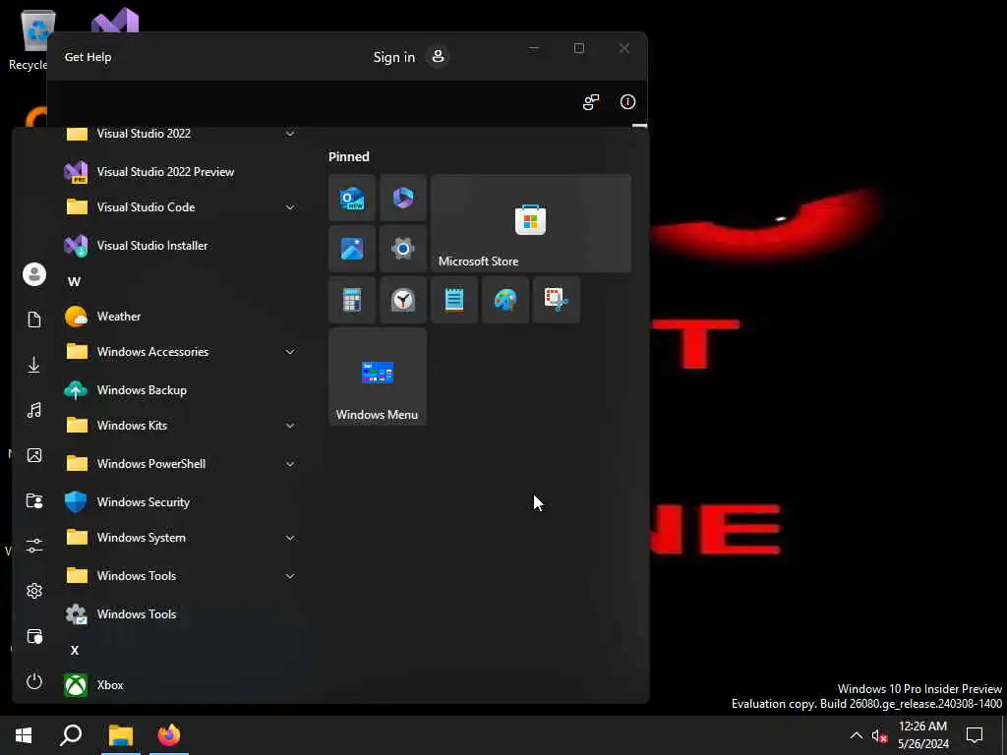Open the Outlook (new) pinned tile

[x=352, y=198]
